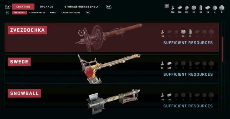Screen dimensions: 230x119
Task: Click the screw resource icon in top inventory
Action: pyautogui.click(x=173, y=8)
